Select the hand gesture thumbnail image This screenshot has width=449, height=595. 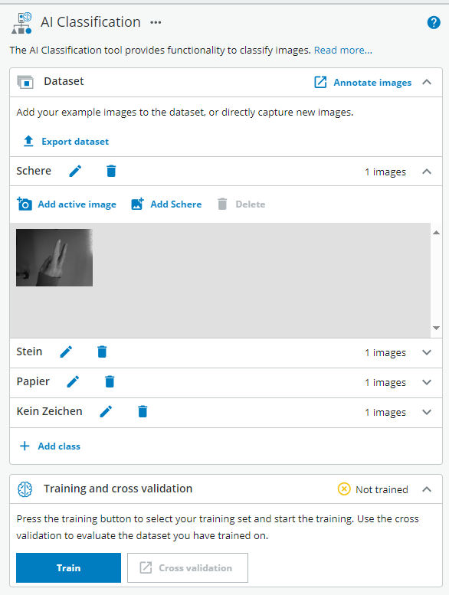[54, 257]
